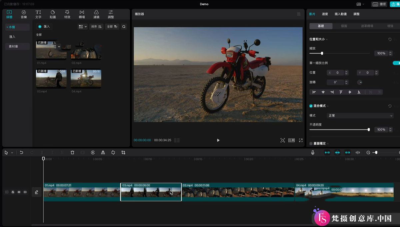Open the 模式 blend mode dropdown
The image size is (400, 227).
(360, 115)
